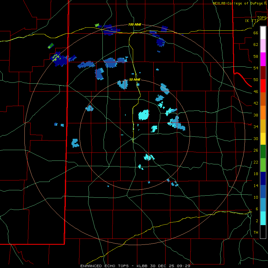Click the "30 DEC 25" date stamp

click(163, 266)
